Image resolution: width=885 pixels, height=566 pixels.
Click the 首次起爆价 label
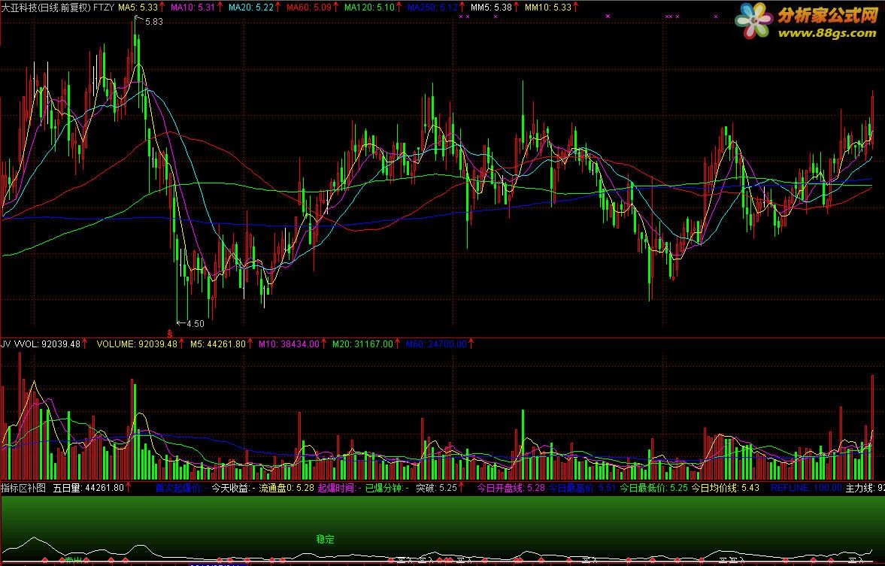click(x=180, y=488)
